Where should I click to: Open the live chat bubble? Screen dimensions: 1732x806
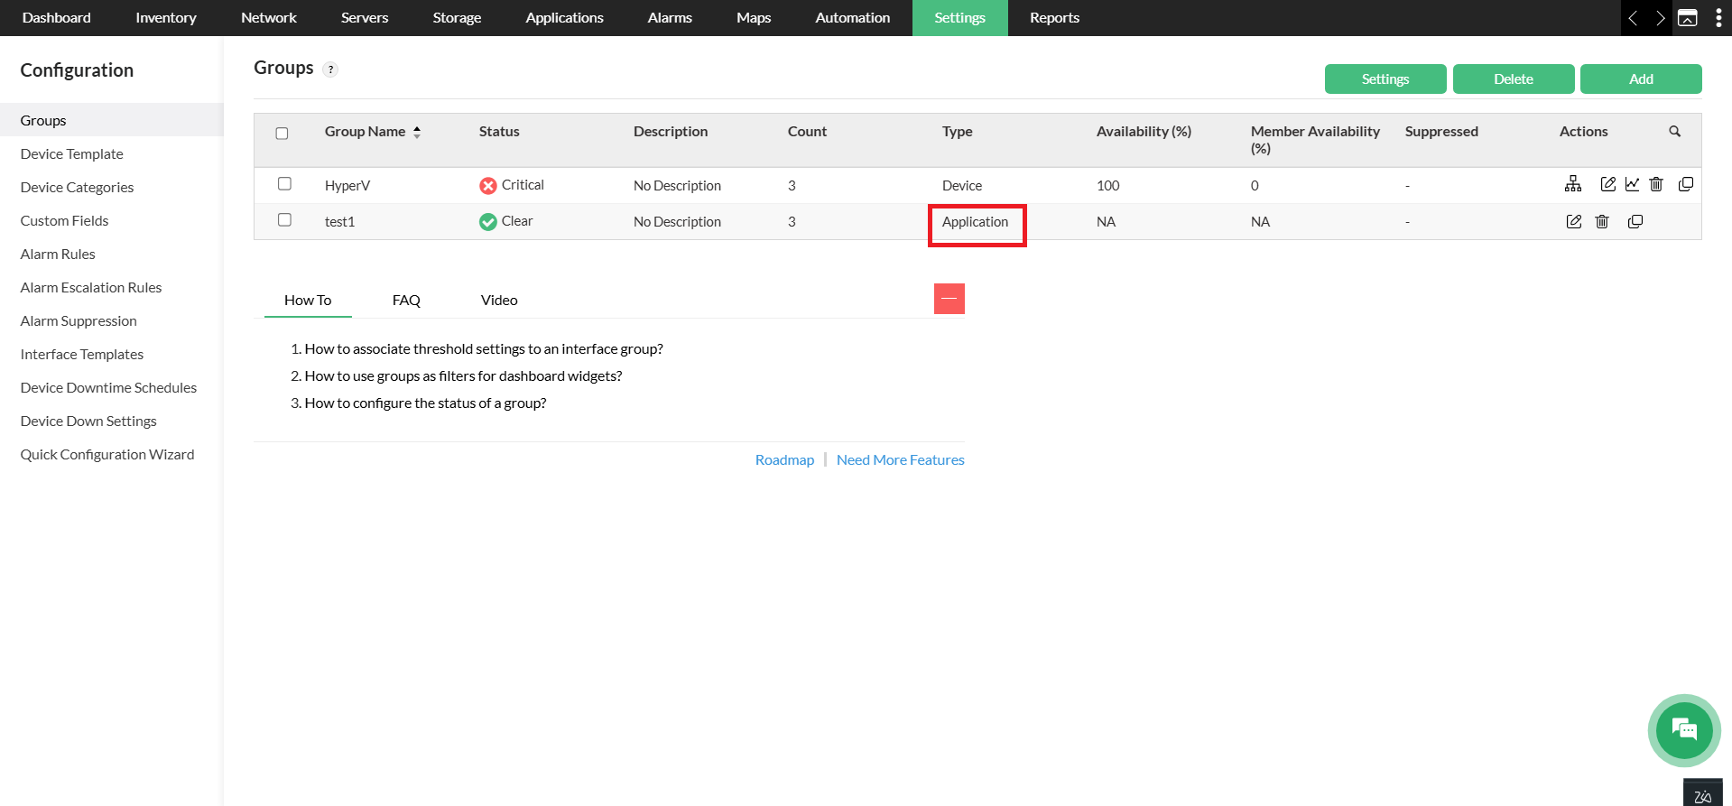(1683, 729)
